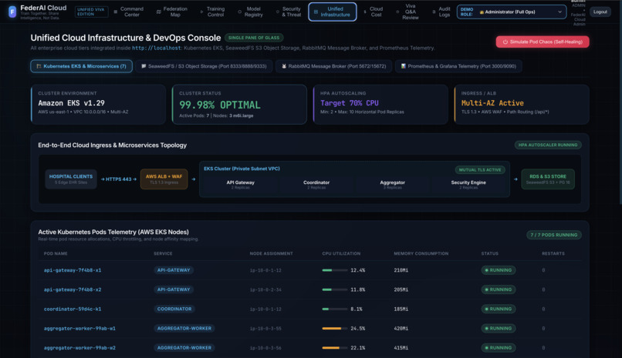Click the Training Control play icon

coord(201,12)
